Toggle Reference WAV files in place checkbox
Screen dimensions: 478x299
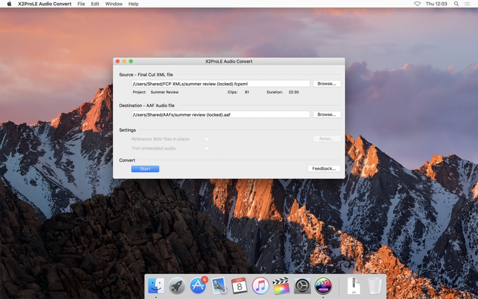pyautogui.click(x=206, y=139)
